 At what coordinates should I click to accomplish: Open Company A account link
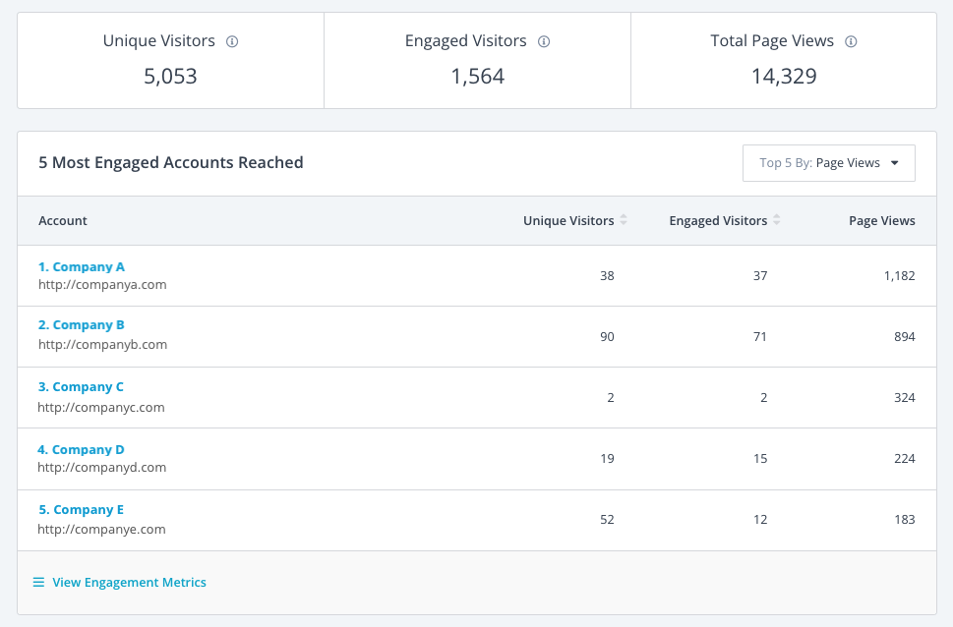[82, 266]
